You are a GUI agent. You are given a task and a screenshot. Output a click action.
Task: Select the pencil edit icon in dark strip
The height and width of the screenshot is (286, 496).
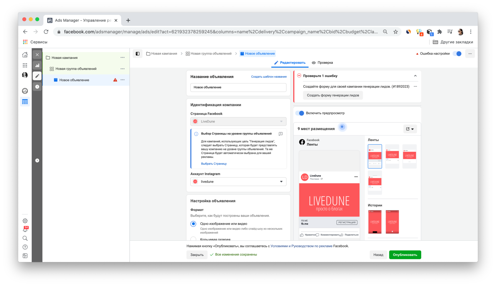(37, 76)
